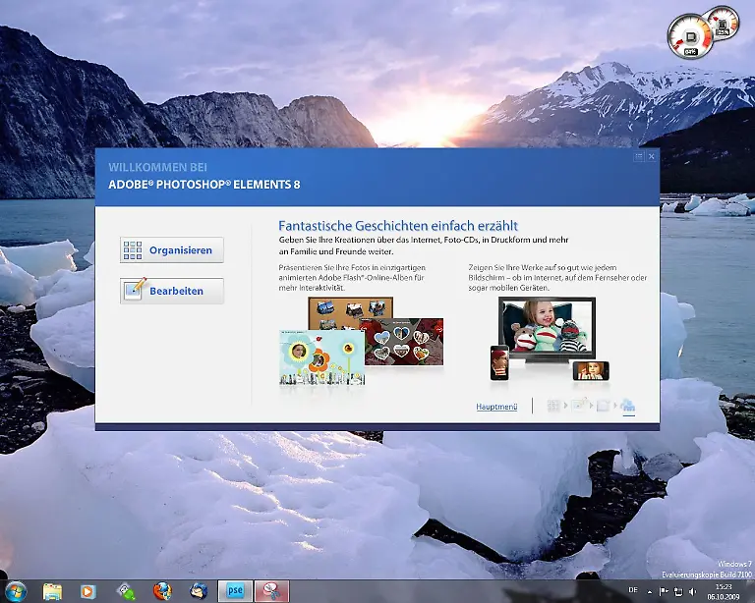Viewport: 755px width, 603px height.
Task: Launch the Bearbeiten editor
Action: click(172, 291)
